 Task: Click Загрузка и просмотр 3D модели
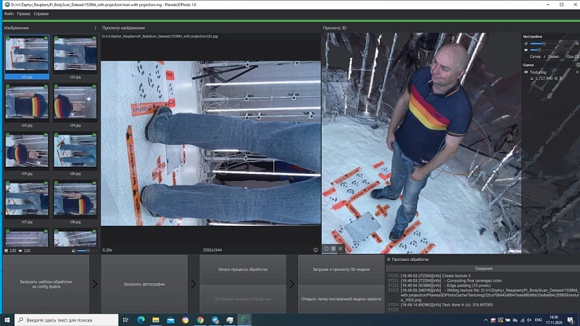coord(341,269)
